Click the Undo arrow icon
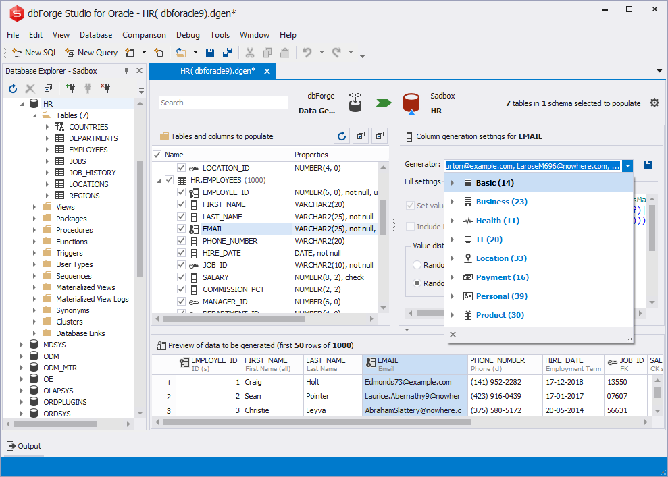 [x=307, y=53]
